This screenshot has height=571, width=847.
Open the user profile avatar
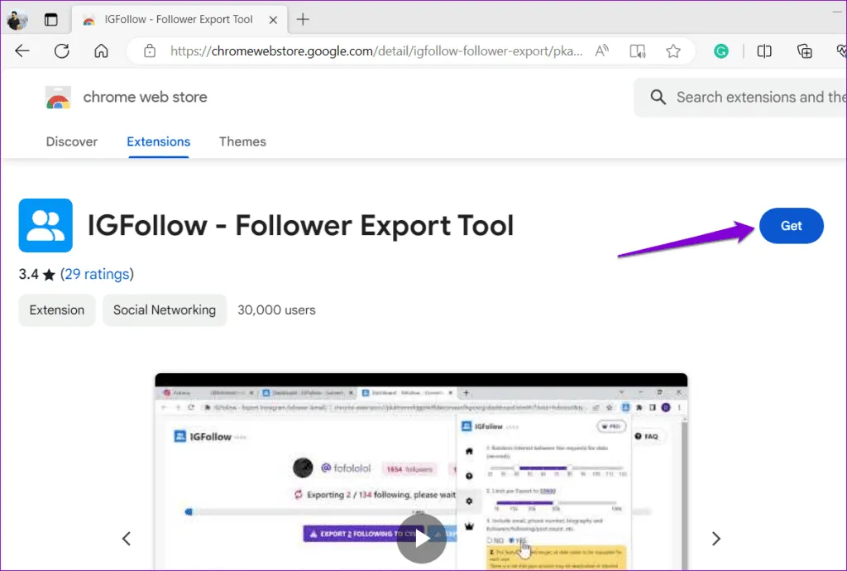tap(17, 19)
